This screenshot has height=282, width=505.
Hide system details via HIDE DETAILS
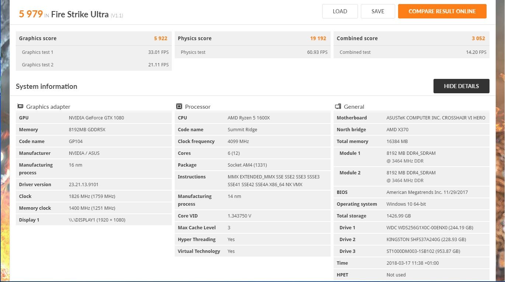pos(461,86)
